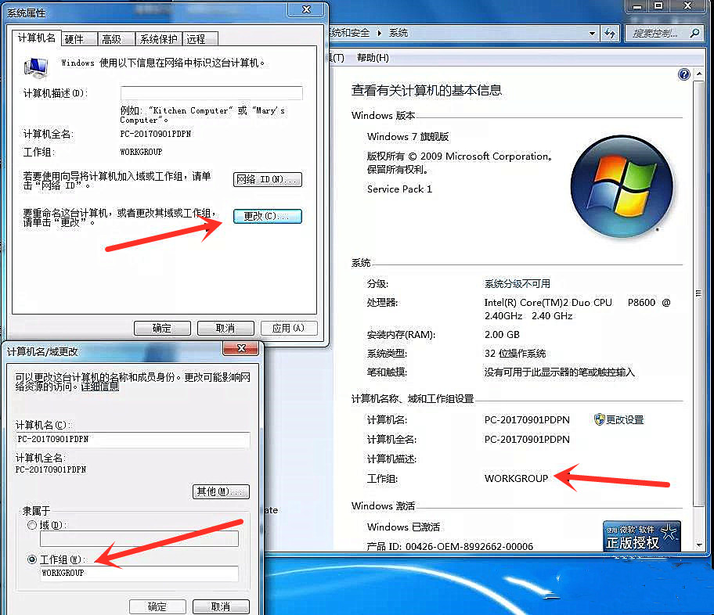Click the 更改(C) button

(x=267, y=216)
